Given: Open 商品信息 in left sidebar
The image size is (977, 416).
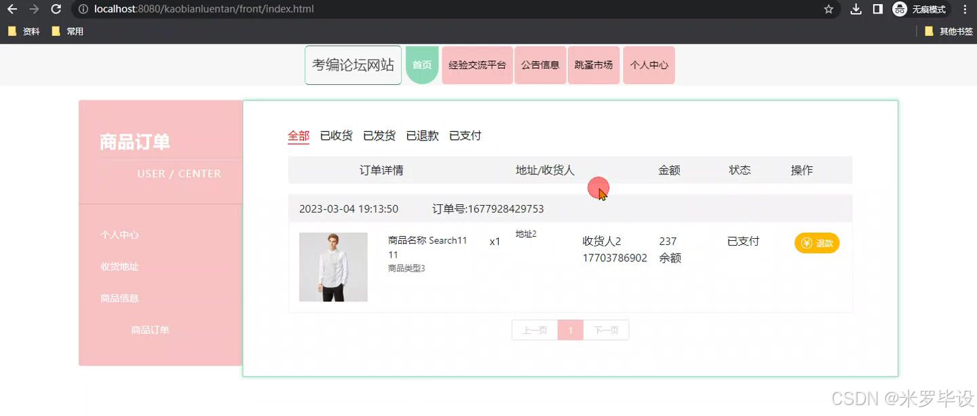Looking at the screenshot, I should click(x=119, y=298).
